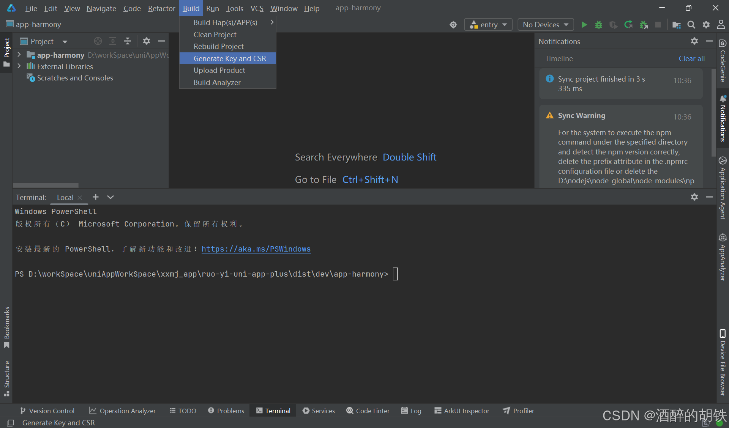
Task: Open the aka.ms/PSWindows link
Action: click(x=256, y=249)
